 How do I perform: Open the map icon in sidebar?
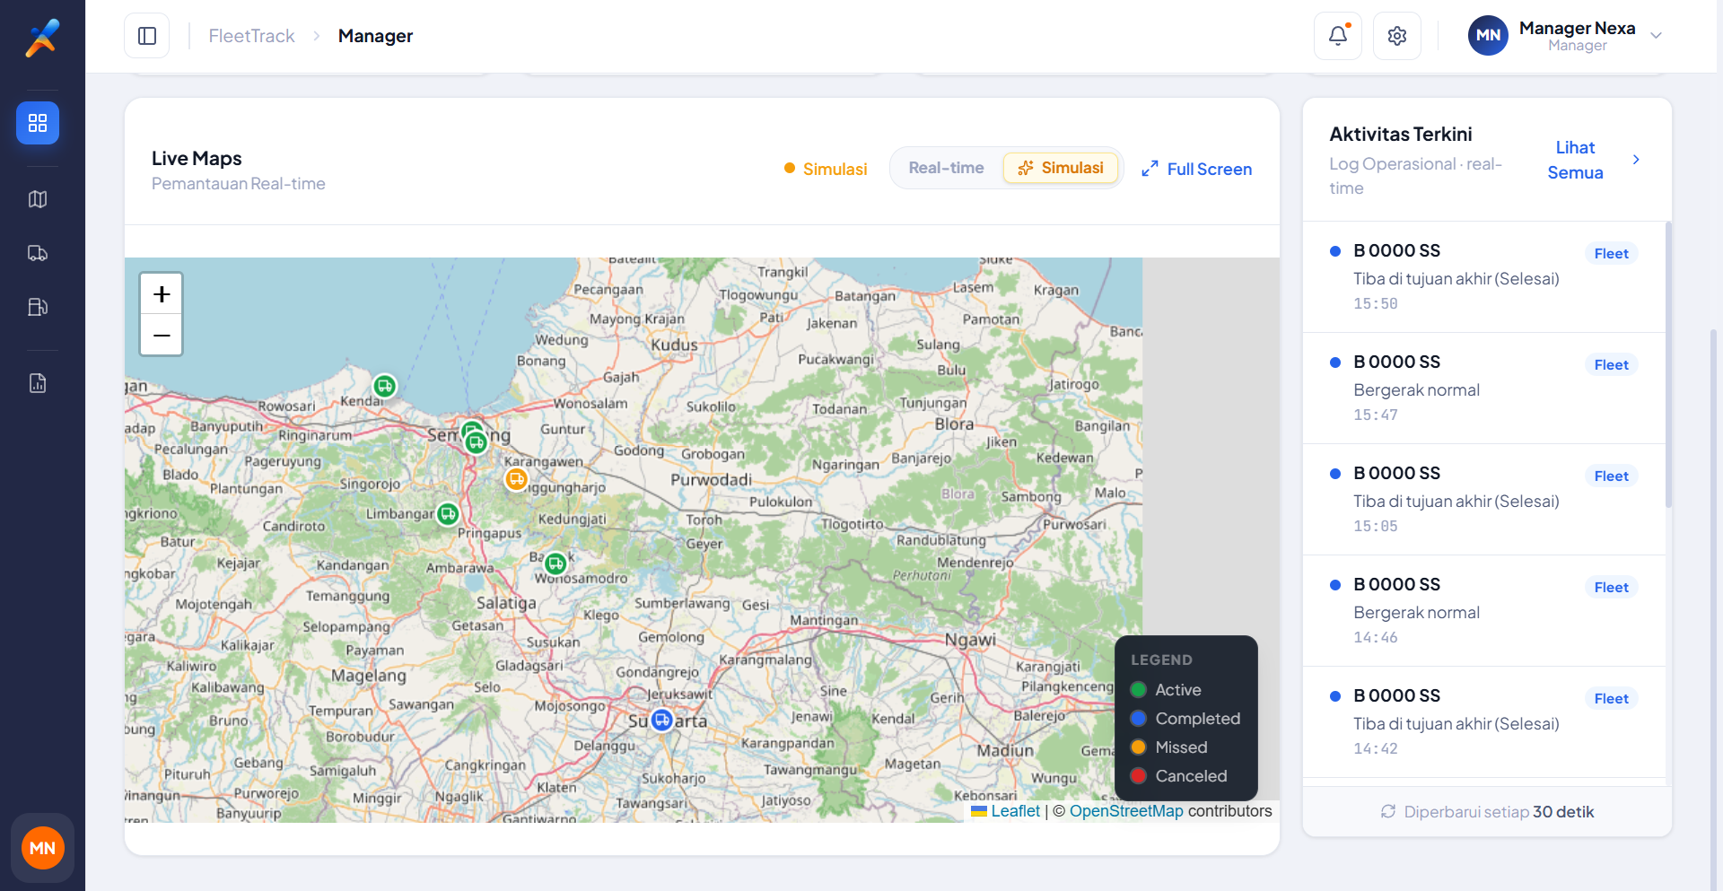(38, 199)
